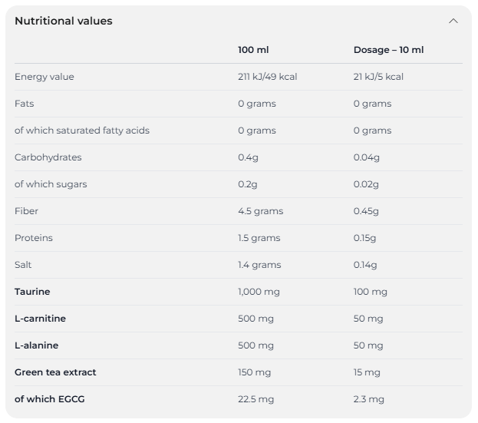Click the 211 kJ/49 kcal value
The image size is (478, 423).
(267, 77)
